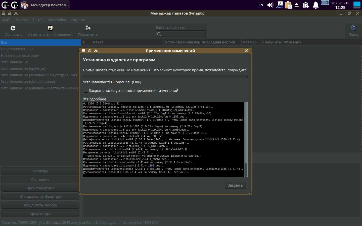
Task: Click the Разделы filter button
Action: [40, 171]
